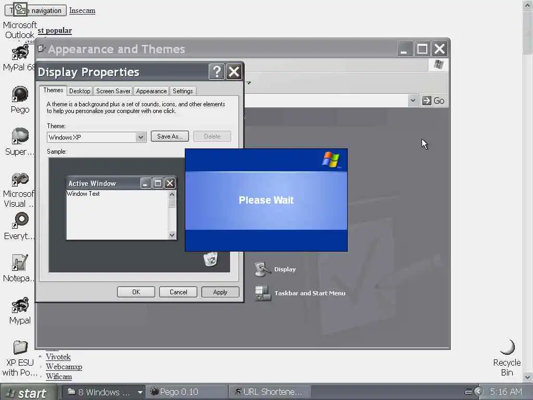This screenshot has height=400, width=533.
Task: Click the sample Active Window title
Action: pyautogui.click(x=92, y=183)
